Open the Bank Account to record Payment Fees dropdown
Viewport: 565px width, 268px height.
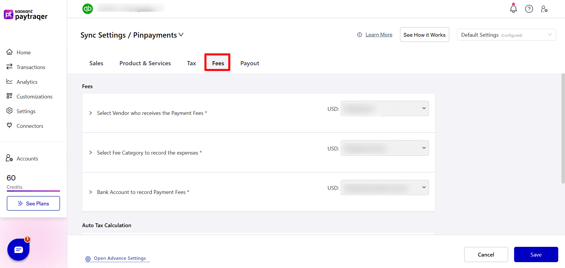[x=384, y=187]
